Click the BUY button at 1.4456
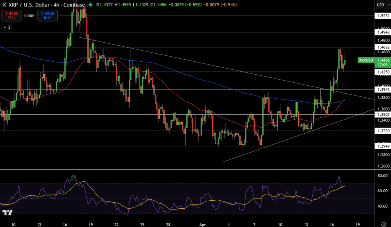Screen dimensions: 391x227 coord(47,15)
